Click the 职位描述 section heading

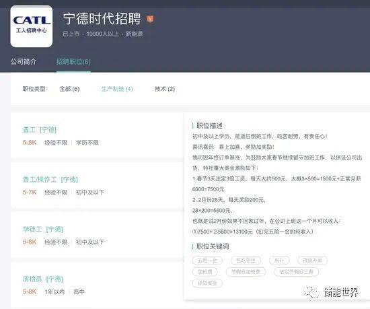click(209, 126)
